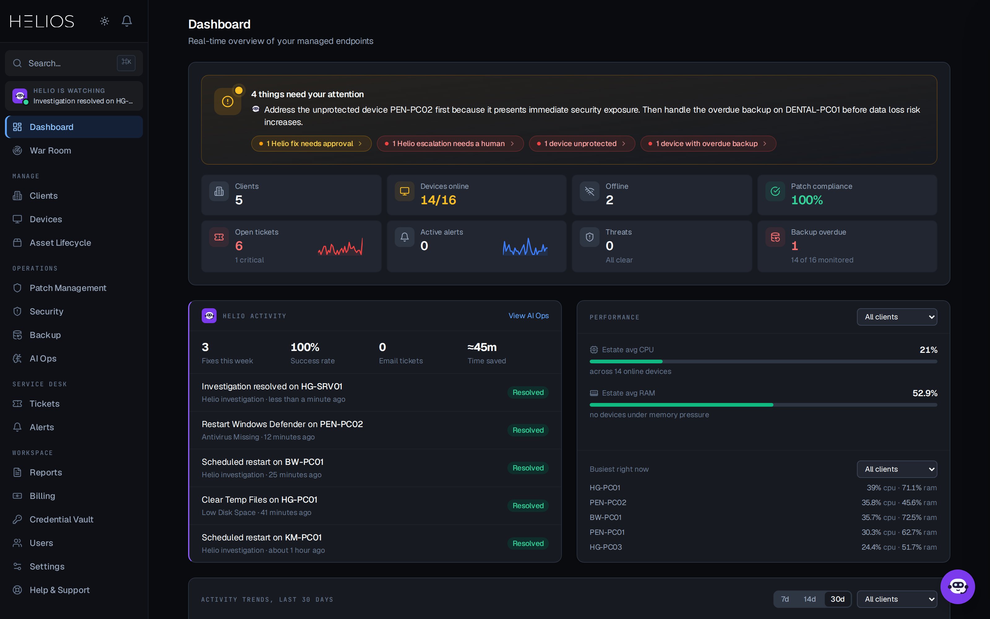The width and height of the screenshot is (990, 619).
Task: Open Investigation resolved on HG-SRV01 entry
Action: tap(375, 392)
